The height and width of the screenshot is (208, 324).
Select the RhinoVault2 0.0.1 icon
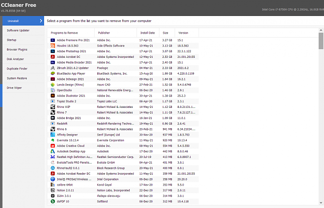point(53,168)
